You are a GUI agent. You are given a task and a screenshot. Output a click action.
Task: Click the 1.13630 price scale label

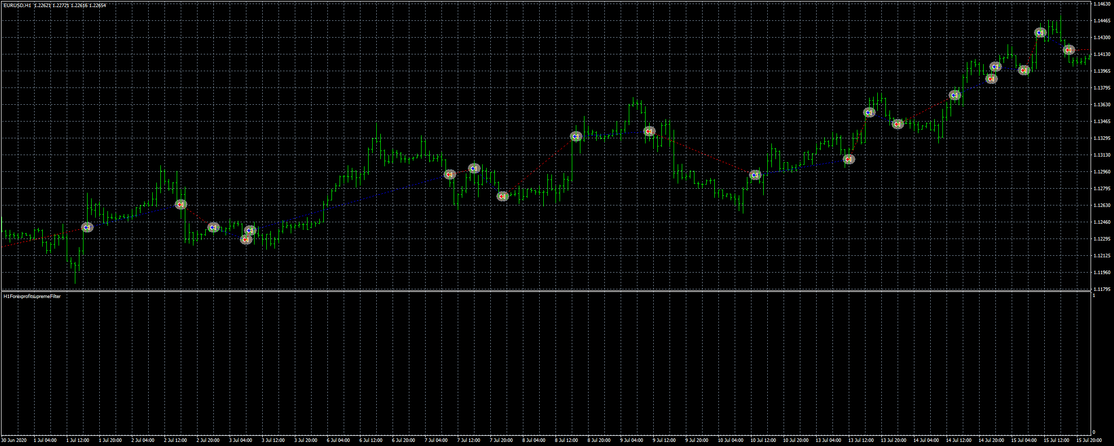(1102, 105)
